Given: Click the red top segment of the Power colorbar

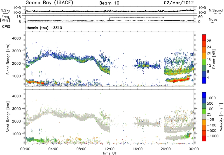Looking at the screenshot, I should point(204,37).
